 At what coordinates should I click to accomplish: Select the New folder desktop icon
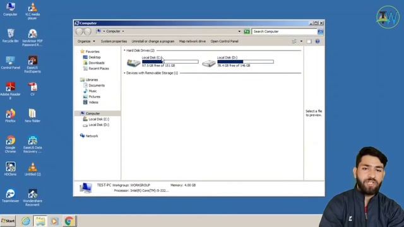32,115
